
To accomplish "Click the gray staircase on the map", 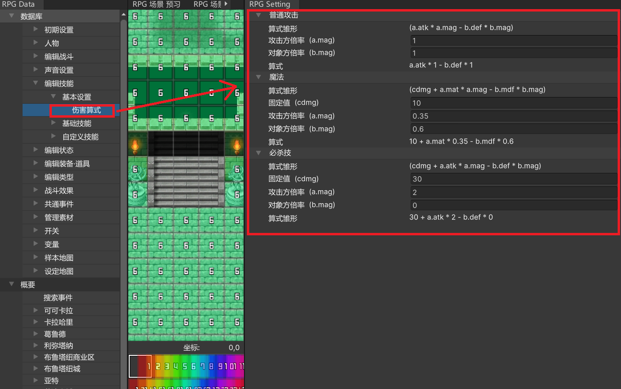I will coord(186,178).
